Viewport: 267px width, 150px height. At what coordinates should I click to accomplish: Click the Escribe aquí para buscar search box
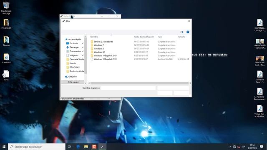(37, 147)
